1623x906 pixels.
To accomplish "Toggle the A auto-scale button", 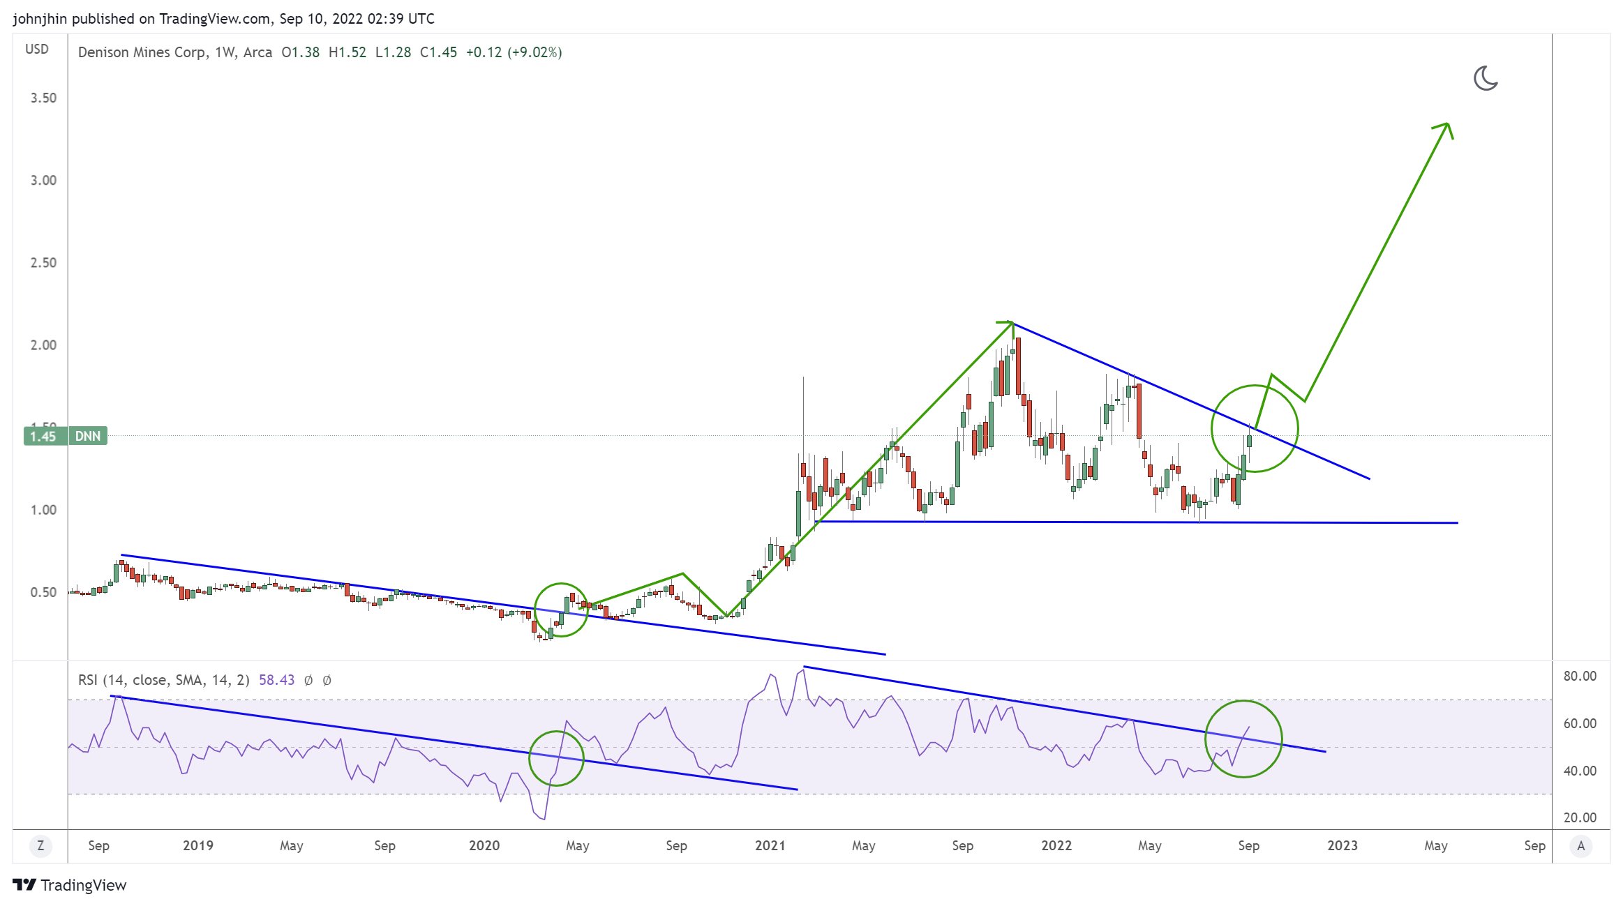I will 1580,846.
